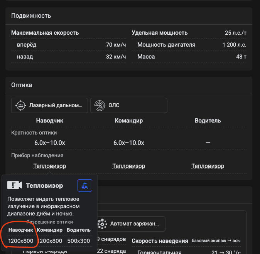Click the Командир column header in optics table
This screenshot has height=254, width=260.
pos(128,121)
